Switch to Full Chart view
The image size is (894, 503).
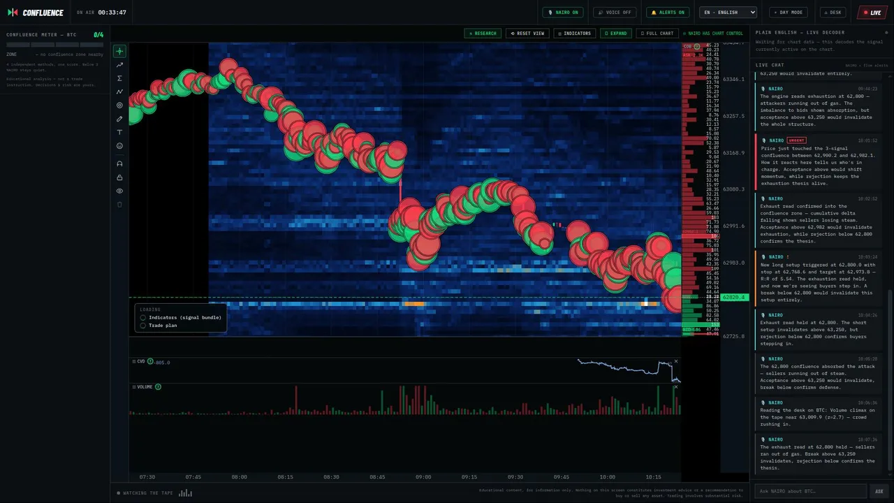(x=657, y=33)
